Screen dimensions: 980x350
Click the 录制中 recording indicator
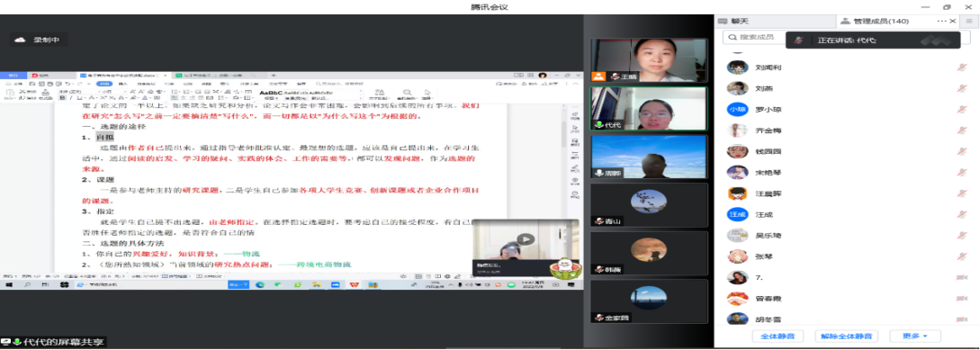[39, 40]
